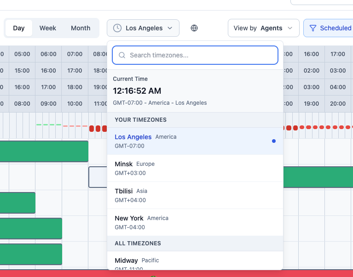The width and height of the screenshot is (353, 277).
Task: Click the 05:00 header cell in top row
Action: pyautogui.click(x=22, y=54)
